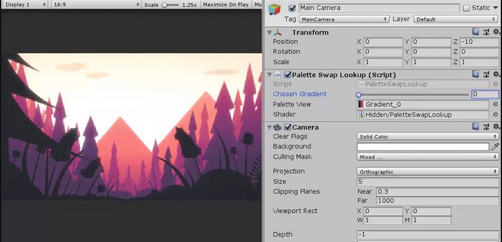The width and height of the screenshot is (502, 242).
Task: Open the Camera component gear menu
Action: point(496,127)
